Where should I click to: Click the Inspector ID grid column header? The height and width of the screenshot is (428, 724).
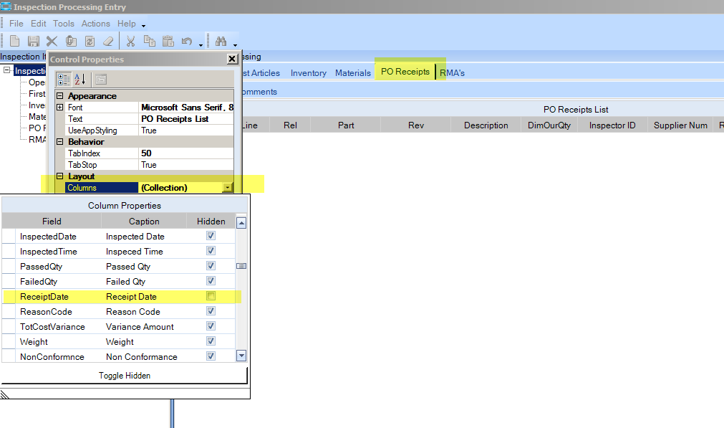click(x=612, y=125)
